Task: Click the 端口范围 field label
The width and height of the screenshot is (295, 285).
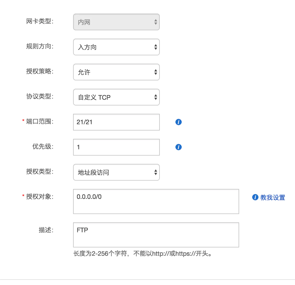Action: click(x=40, y=121)
